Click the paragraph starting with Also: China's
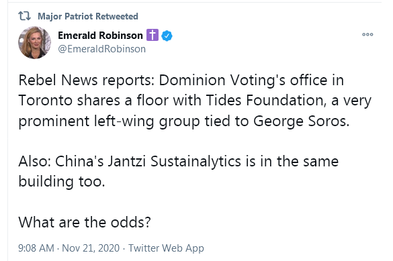 click(x=179, y=171)
